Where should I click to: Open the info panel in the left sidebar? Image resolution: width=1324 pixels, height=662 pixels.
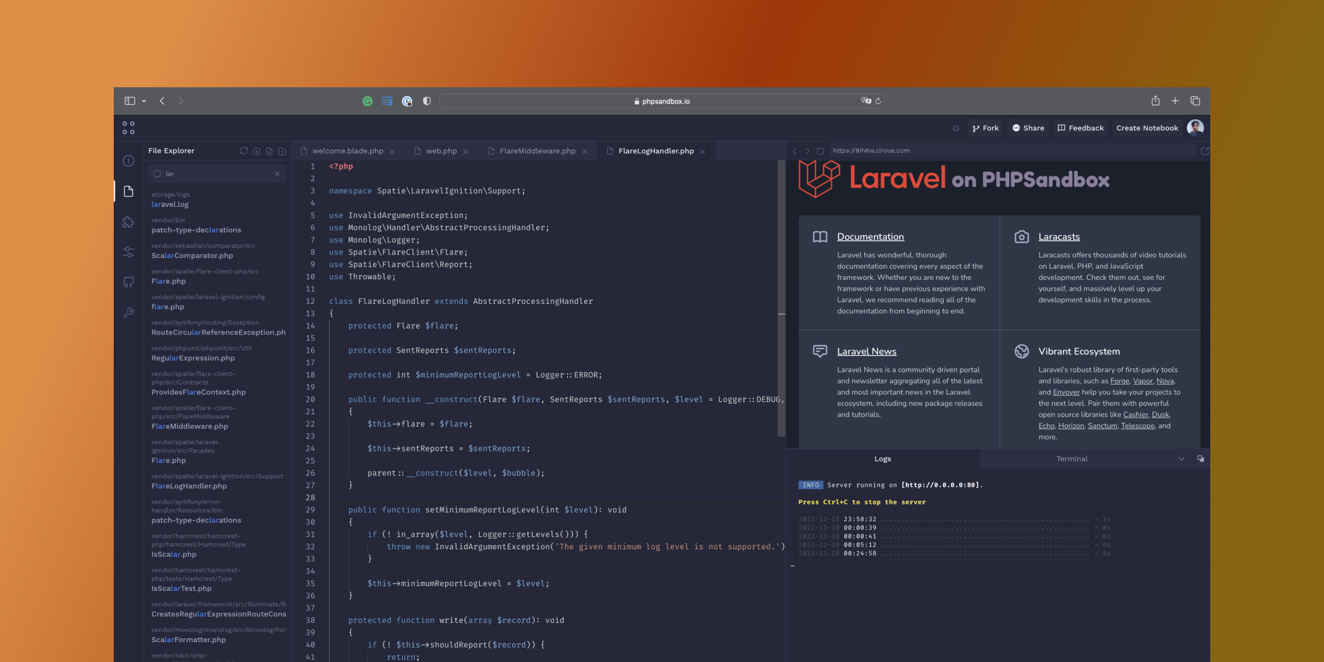coord(128,161)
